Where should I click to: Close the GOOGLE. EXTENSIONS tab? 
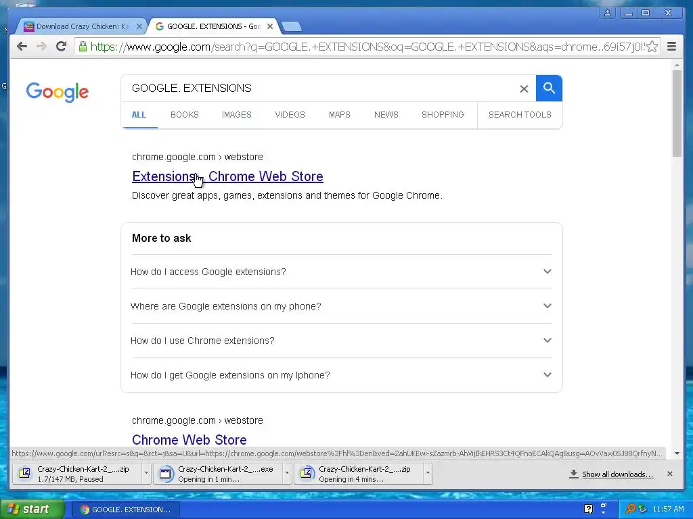click(270, 26)
